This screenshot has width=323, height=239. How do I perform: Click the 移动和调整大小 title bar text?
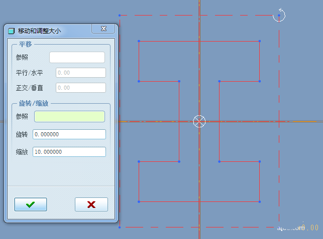[x=39, y=31]
